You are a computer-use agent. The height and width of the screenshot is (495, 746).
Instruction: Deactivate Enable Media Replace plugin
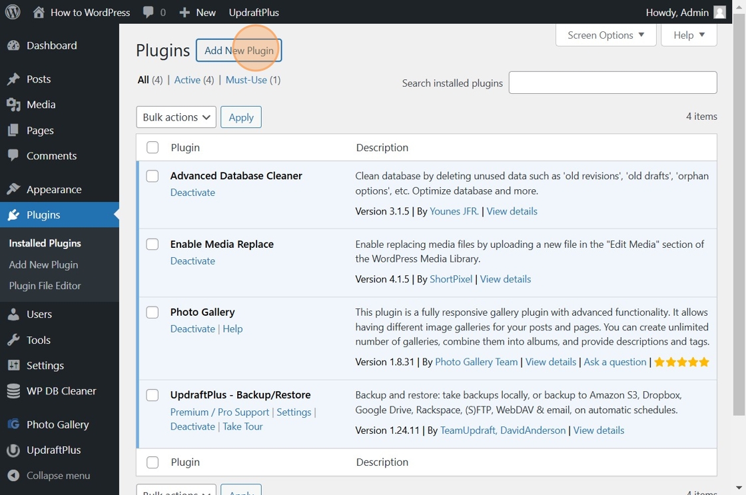192,261
